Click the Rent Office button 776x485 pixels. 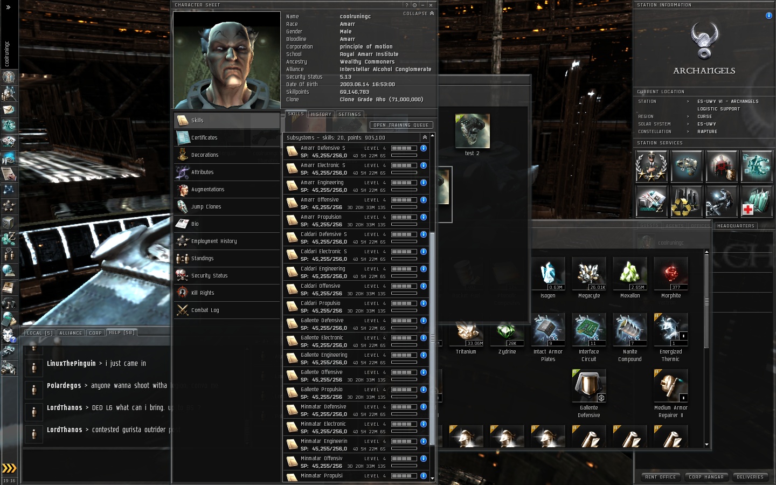tap(660, 477)
